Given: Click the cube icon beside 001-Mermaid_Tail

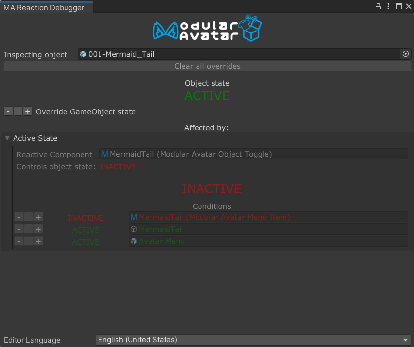Looking at the screenshot, I should click(x=83, y=54).
